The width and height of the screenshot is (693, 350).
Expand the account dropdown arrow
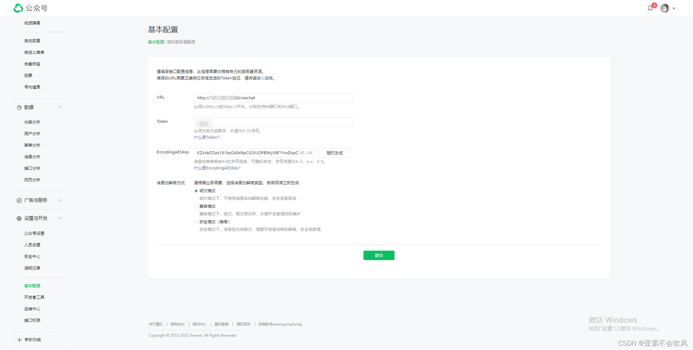tap(674, 8)
